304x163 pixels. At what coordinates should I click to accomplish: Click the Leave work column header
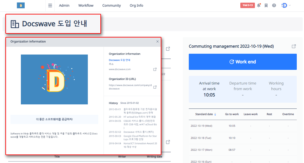click(250, 114)
